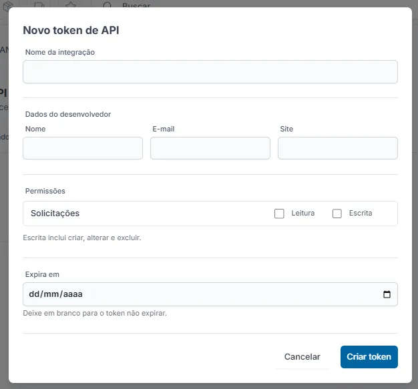Focus the developer Nome input field
This screenshot has width=418, height=389.
click(x=83, y=148)
